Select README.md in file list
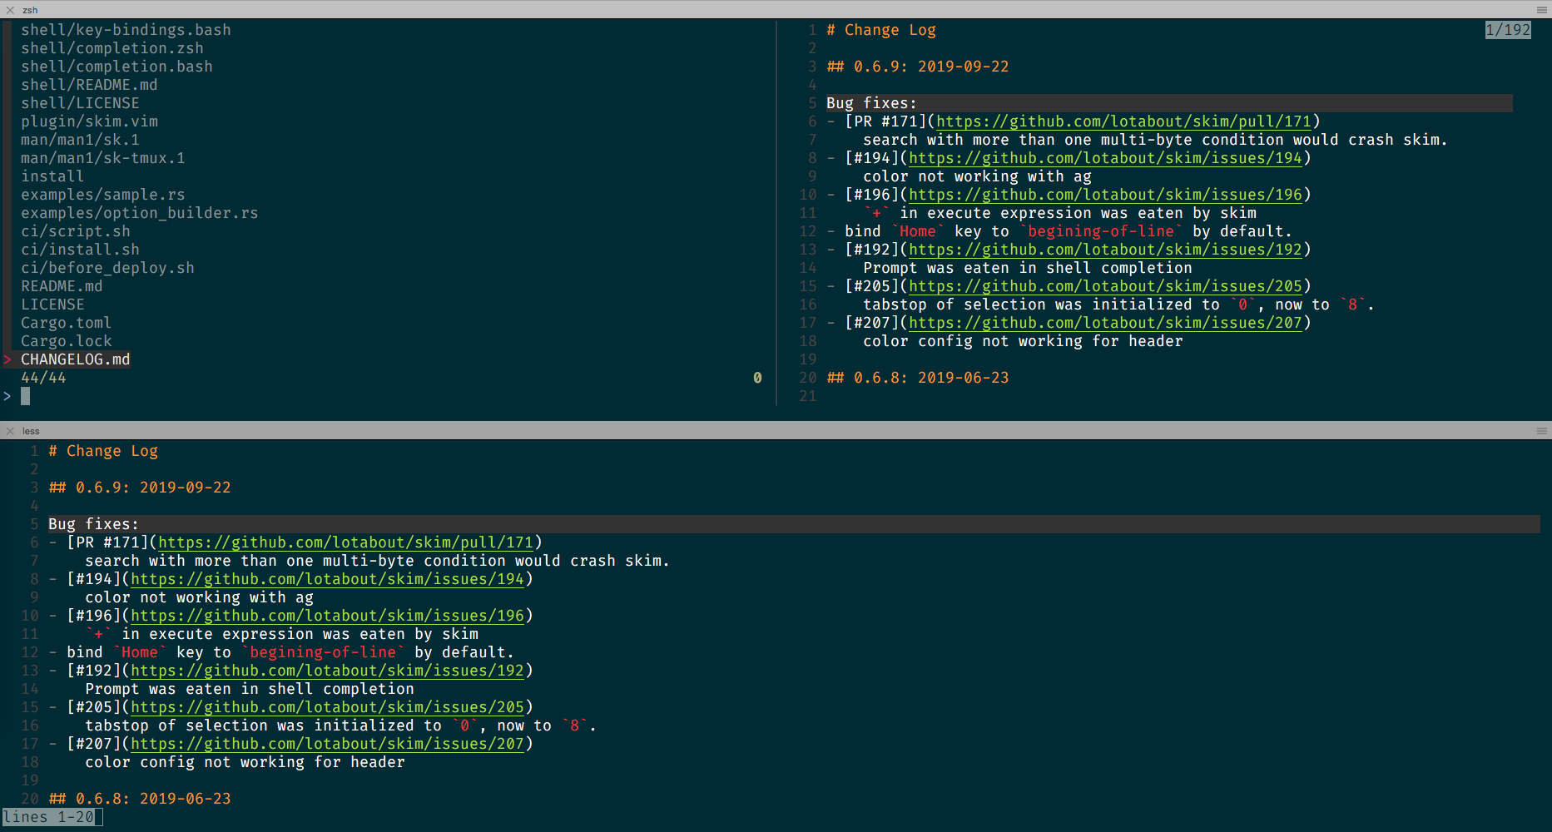 point(62,286)
